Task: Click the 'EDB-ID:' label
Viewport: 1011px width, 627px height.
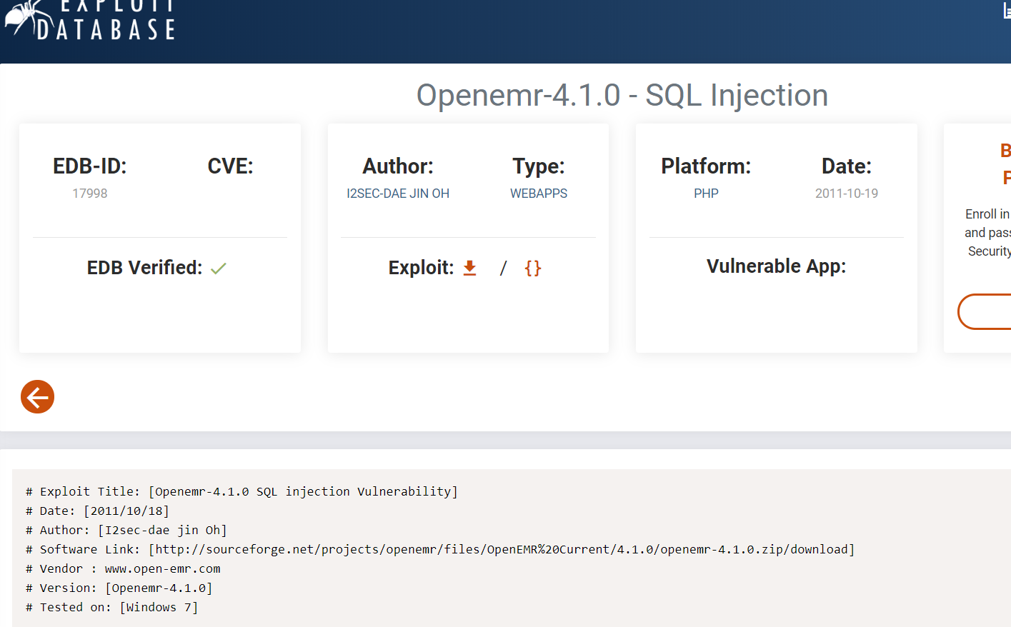Action: click(90, 166)
